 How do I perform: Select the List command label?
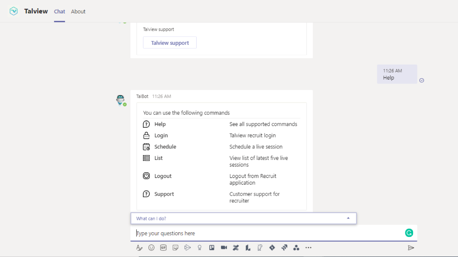point(158,158)
